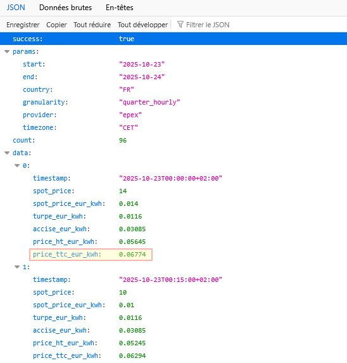Viewport: 347px width, 363px height.
Task: Click Tout réduire button
Action: [x=92, y=25]
